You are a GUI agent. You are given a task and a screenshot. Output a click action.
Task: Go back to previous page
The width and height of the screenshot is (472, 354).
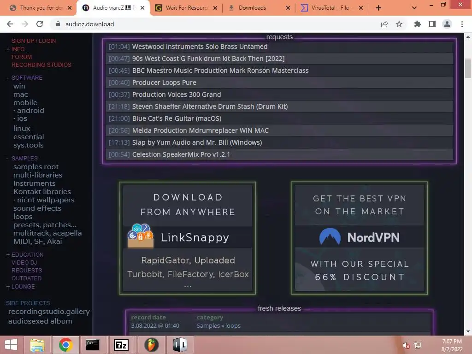pos(10,24)
